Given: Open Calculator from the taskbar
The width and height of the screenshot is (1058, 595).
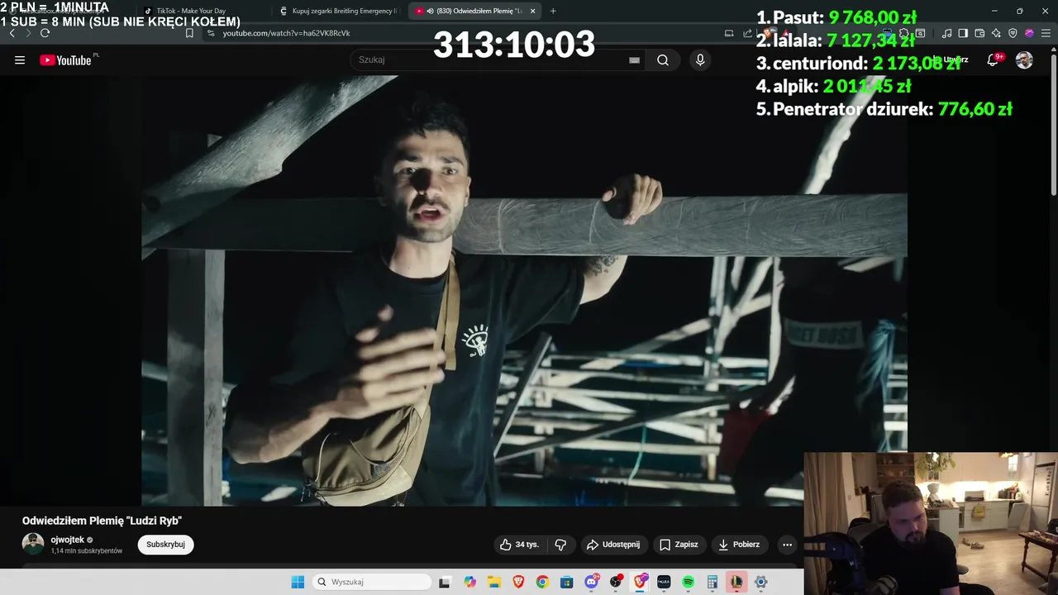Looking at the screenshot, I should (712, 582).
